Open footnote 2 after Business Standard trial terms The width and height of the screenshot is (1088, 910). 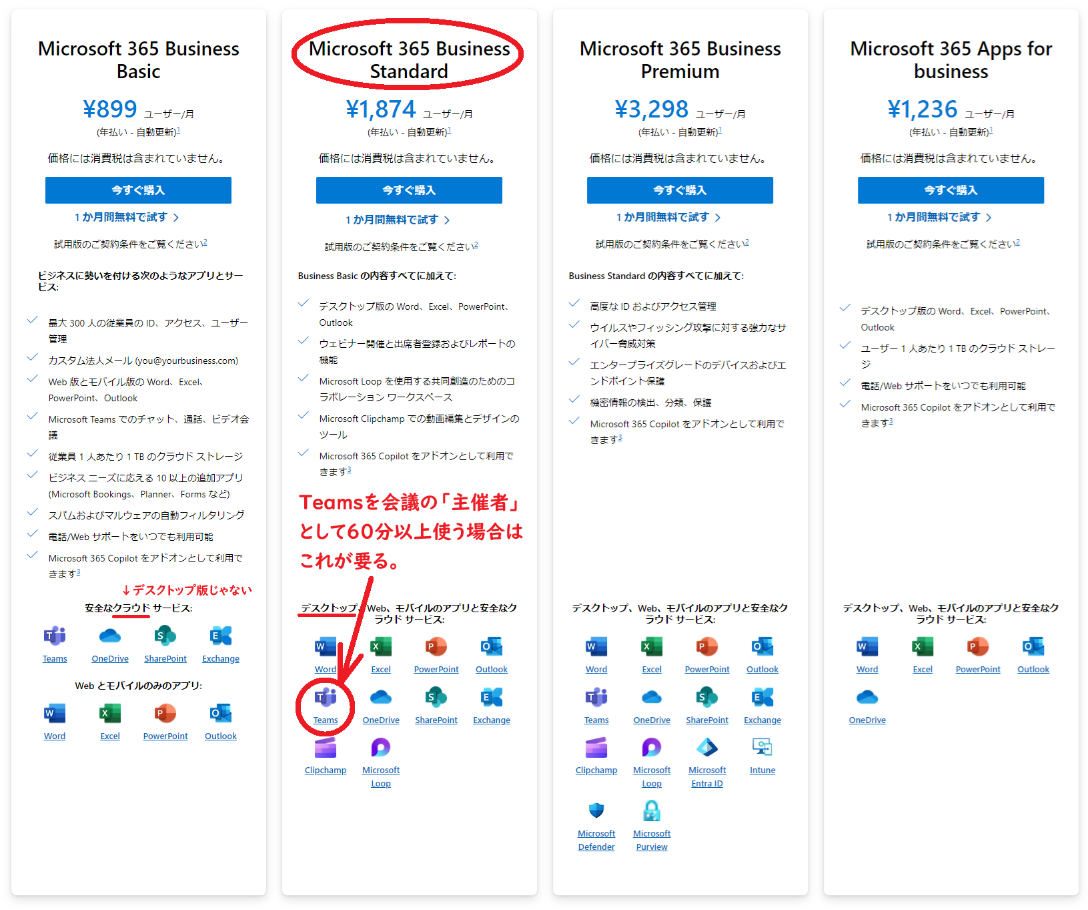click(x=476, y=245)
